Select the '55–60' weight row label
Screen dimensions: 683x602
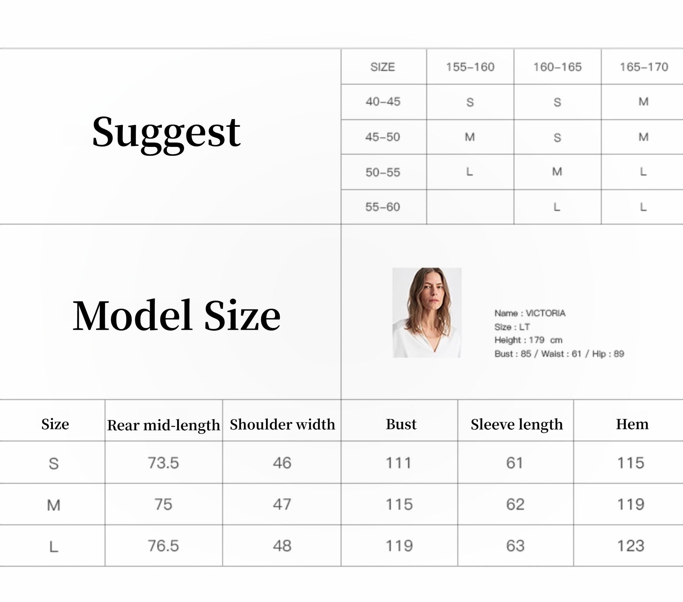coord(383,207)
